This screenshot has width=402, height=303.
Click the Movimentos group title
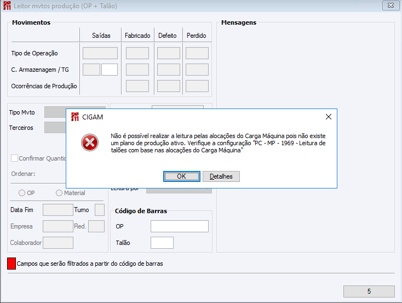click(31, 22)
